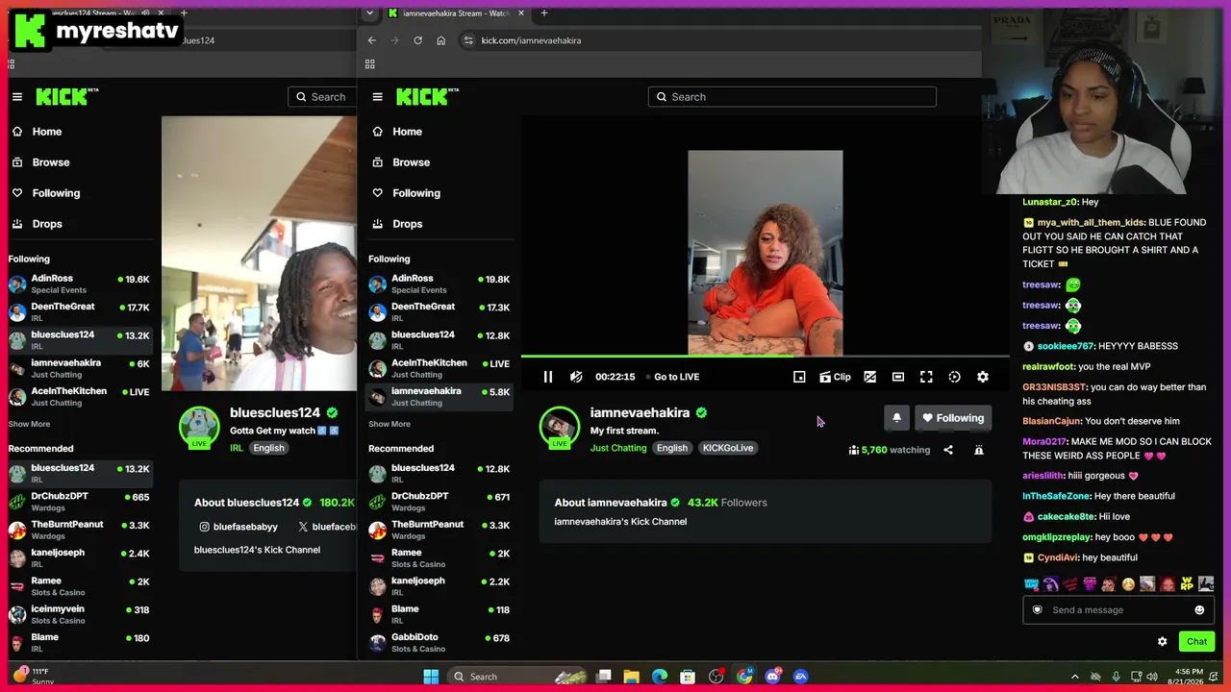Open bluefasebabyy Instagram link

point(239,527)
